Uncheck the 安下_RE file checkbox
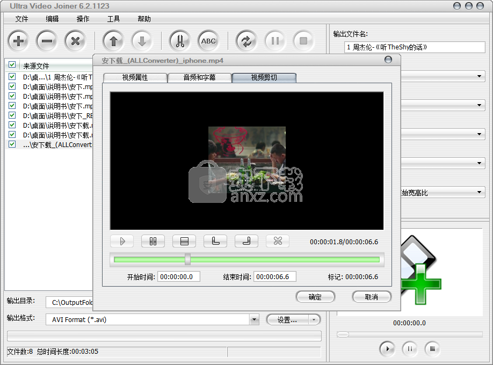This screenshot has height=365, width=493. coord(12,115)
